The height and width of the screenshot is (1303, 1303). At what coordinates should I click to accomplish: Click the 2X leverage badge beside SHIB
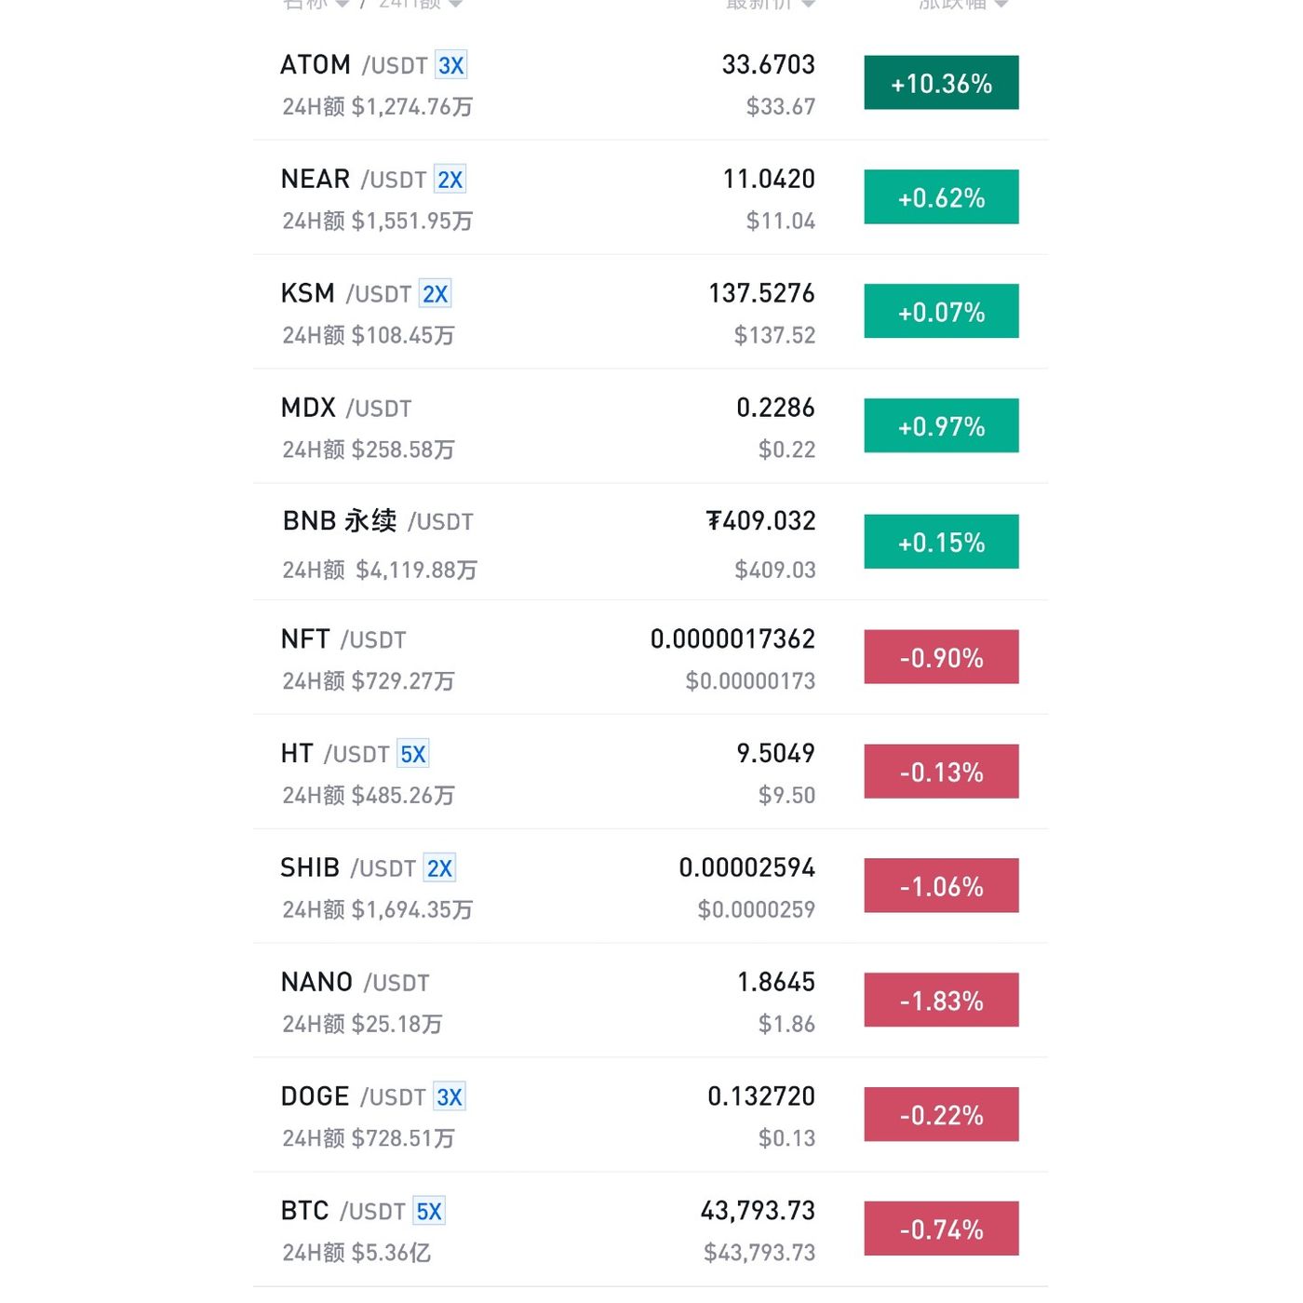coord(439,868)
